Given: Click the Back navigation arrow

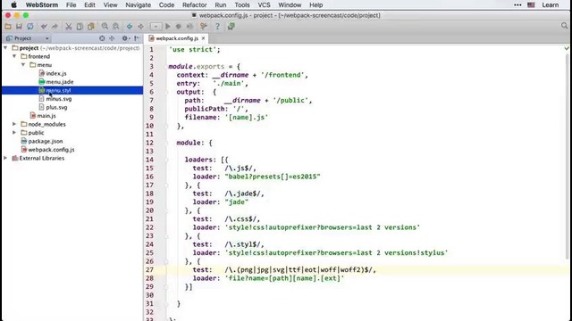Looking at the screenshot, I should click(x=130, y=27).
